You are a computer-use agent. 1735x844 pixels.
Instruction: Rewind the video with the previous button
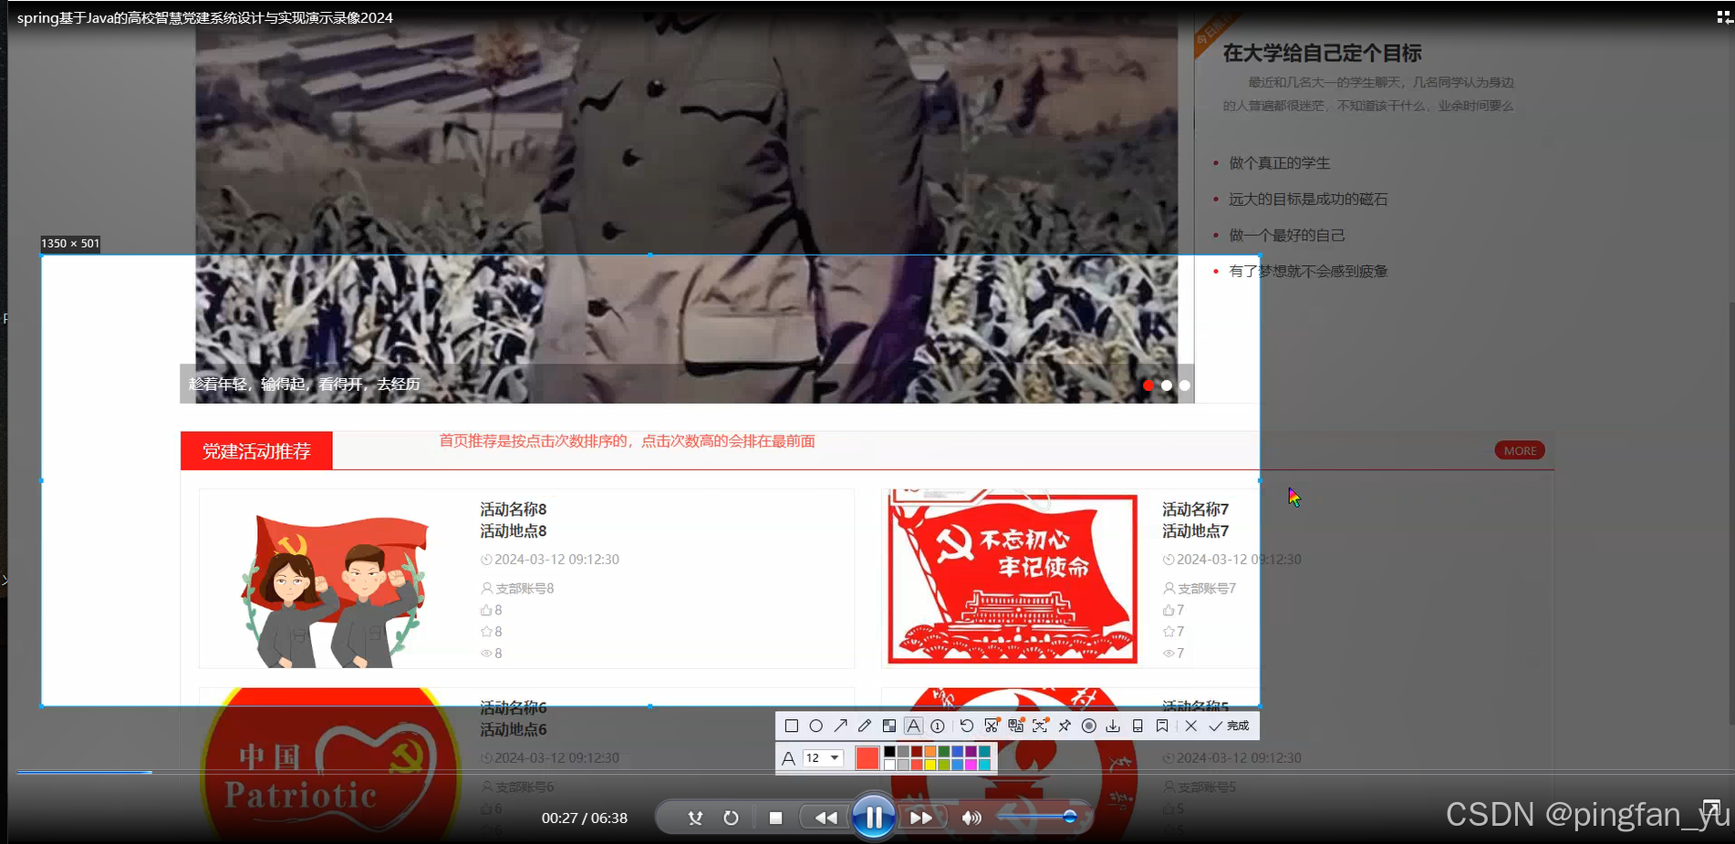coord(826,818)
